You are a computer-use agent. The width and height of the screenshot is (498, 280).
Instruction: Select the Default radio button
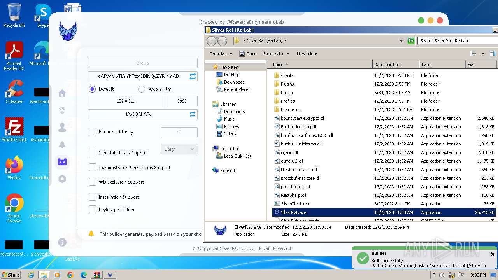[x=92, y=89]
